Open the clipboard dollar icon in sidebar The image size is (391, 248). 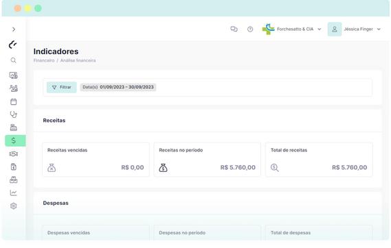pos(14,166)
